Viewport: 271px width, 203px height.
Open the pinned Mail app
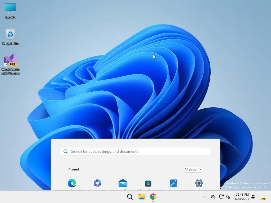coord(123,183)
